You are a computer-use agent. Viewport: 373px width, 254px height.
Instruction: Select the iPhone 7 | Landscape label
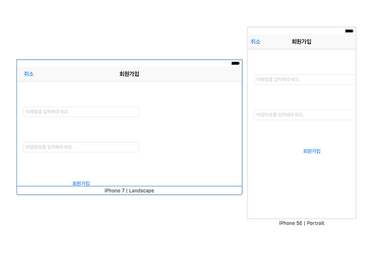coord(129,190)
